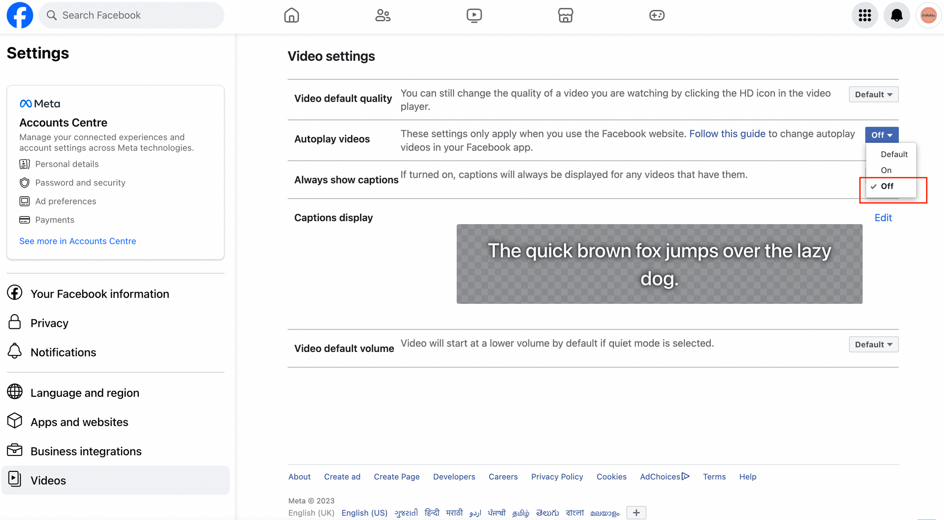Open the Home feed icon
Image resolution: width=944 pixels, height=520 pixels.
tap(291, 15)
